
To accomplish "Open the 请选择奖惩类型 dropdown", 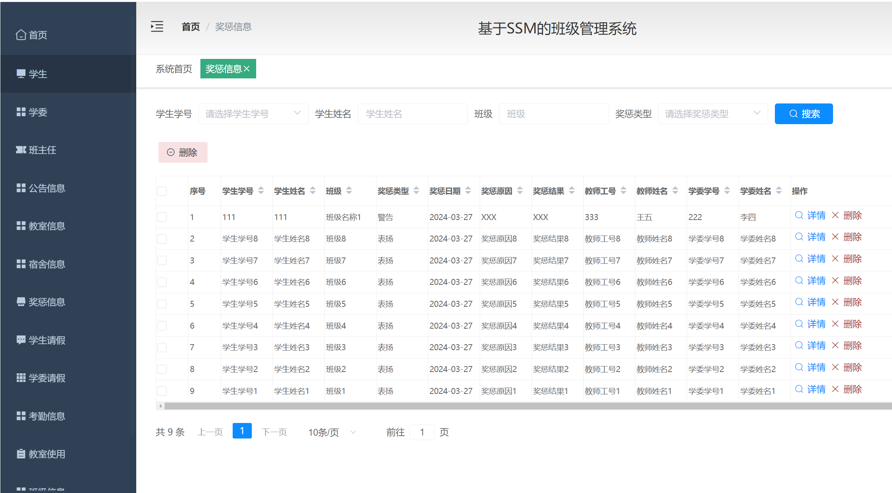I will [x=713, y=114].
